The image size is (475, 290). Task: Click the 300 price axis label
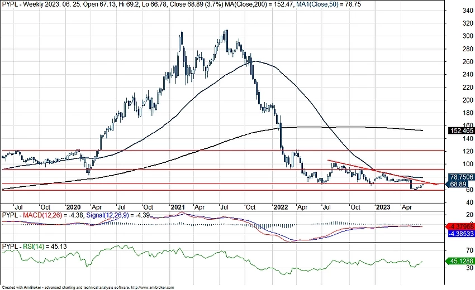468,36
